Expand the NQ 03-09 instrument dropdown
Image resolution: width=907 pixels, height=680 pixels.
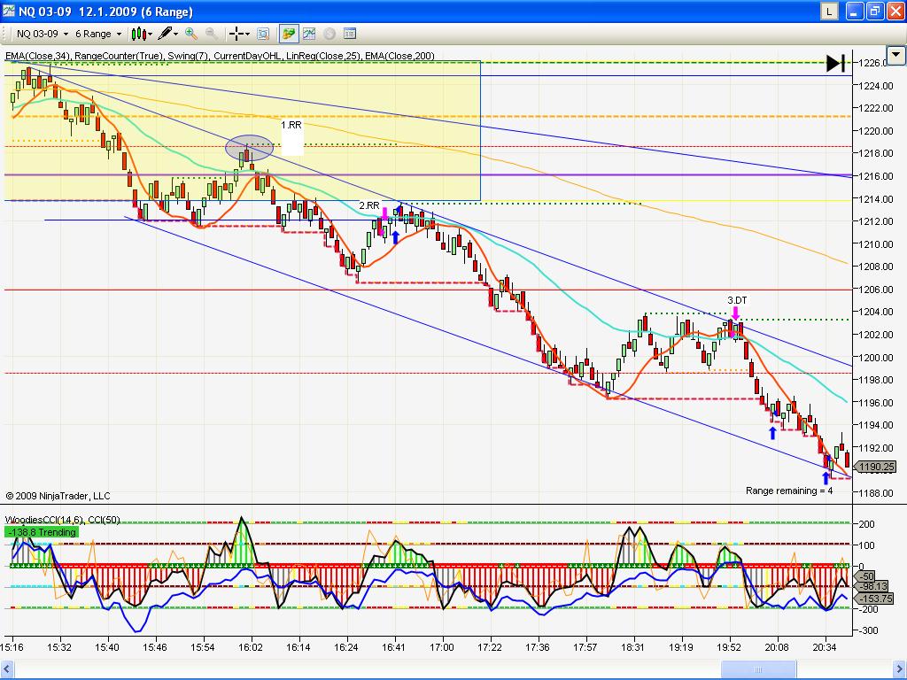[67, 34]
